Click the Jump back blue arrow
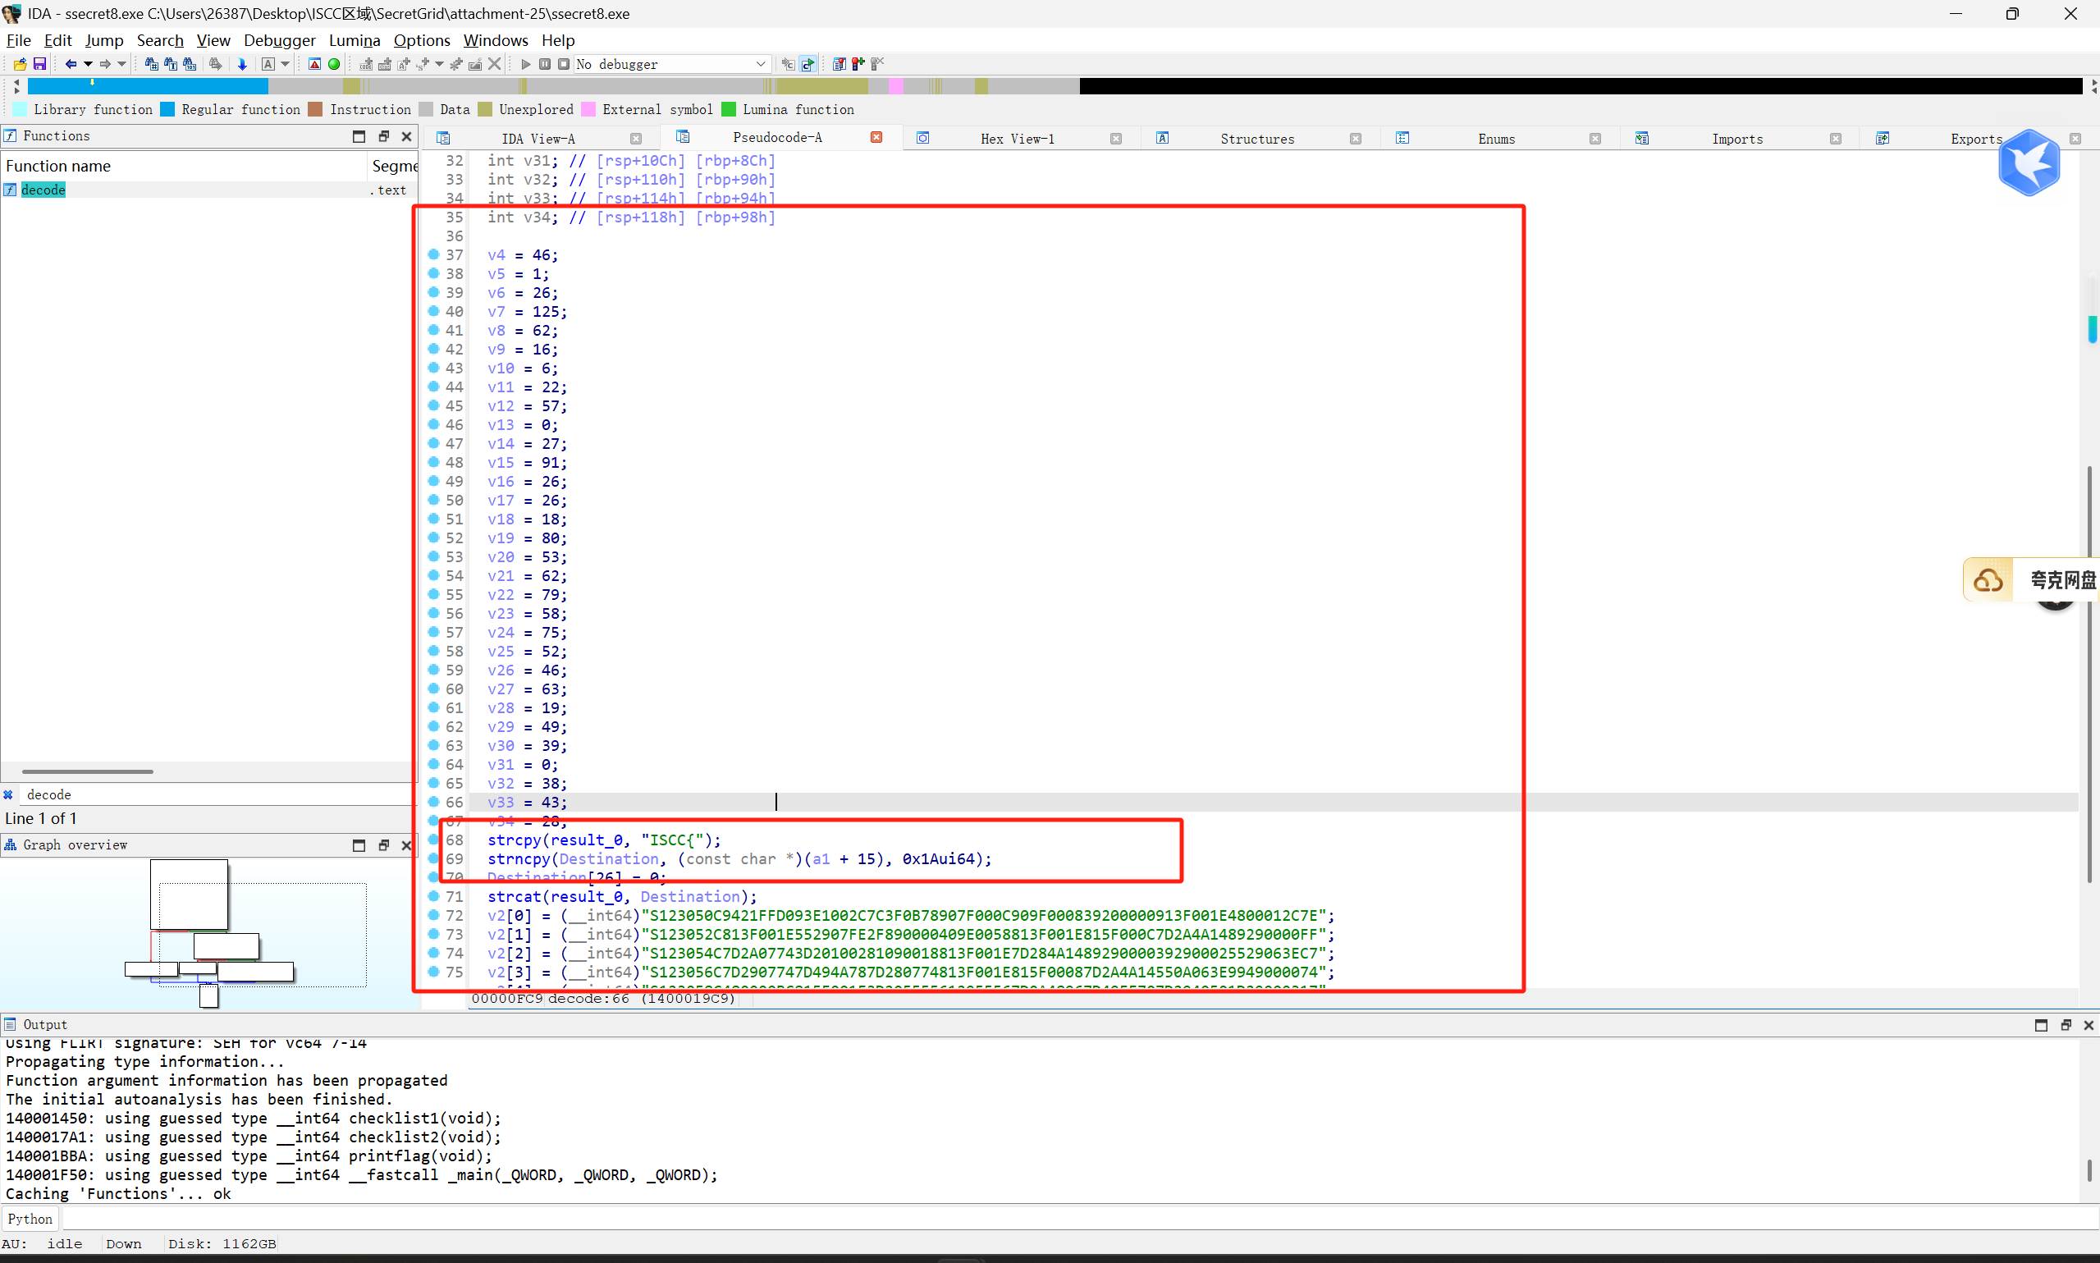The image size is (2100, 1263). coord(71,64)
